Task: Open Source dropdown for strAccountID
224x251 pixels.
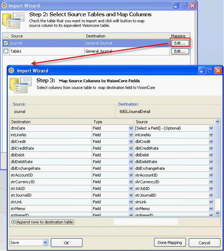Action: coord(211,175)
